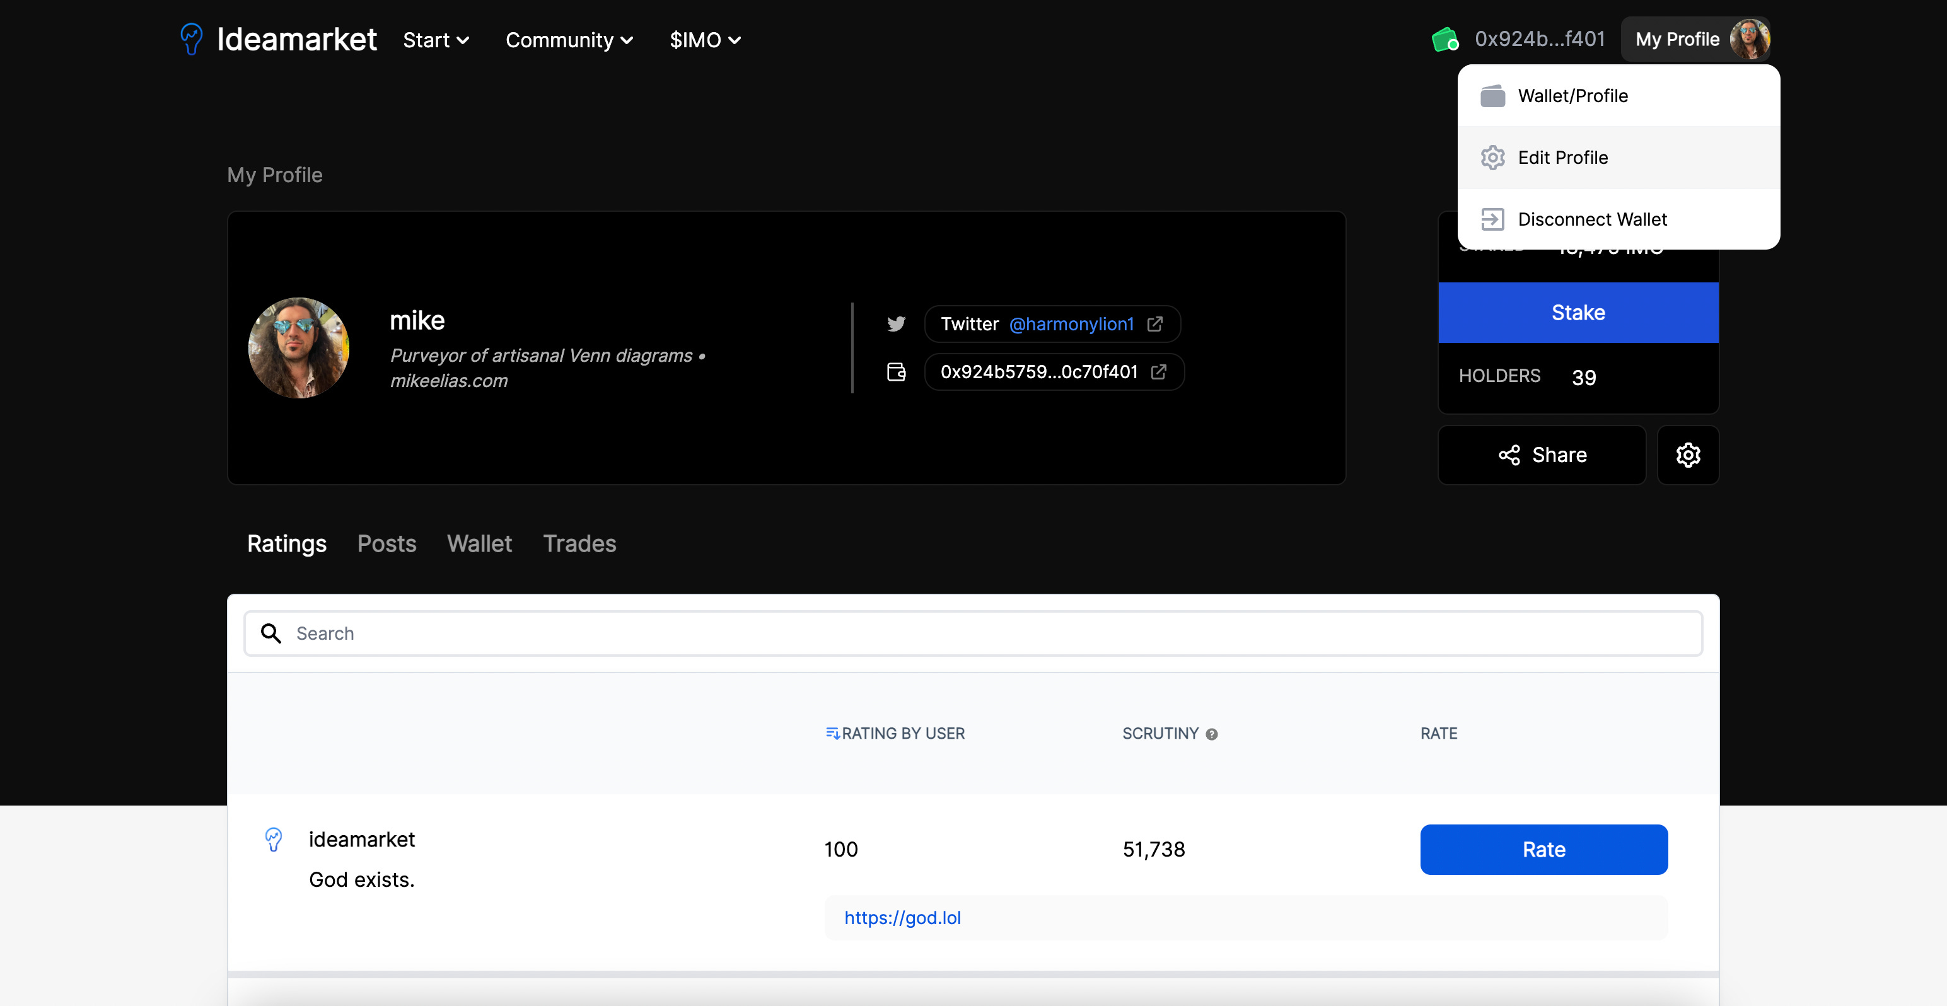The width and height of the screenshot is (1947, 1006).
Task: Click the Share button
Action: 1542,455
